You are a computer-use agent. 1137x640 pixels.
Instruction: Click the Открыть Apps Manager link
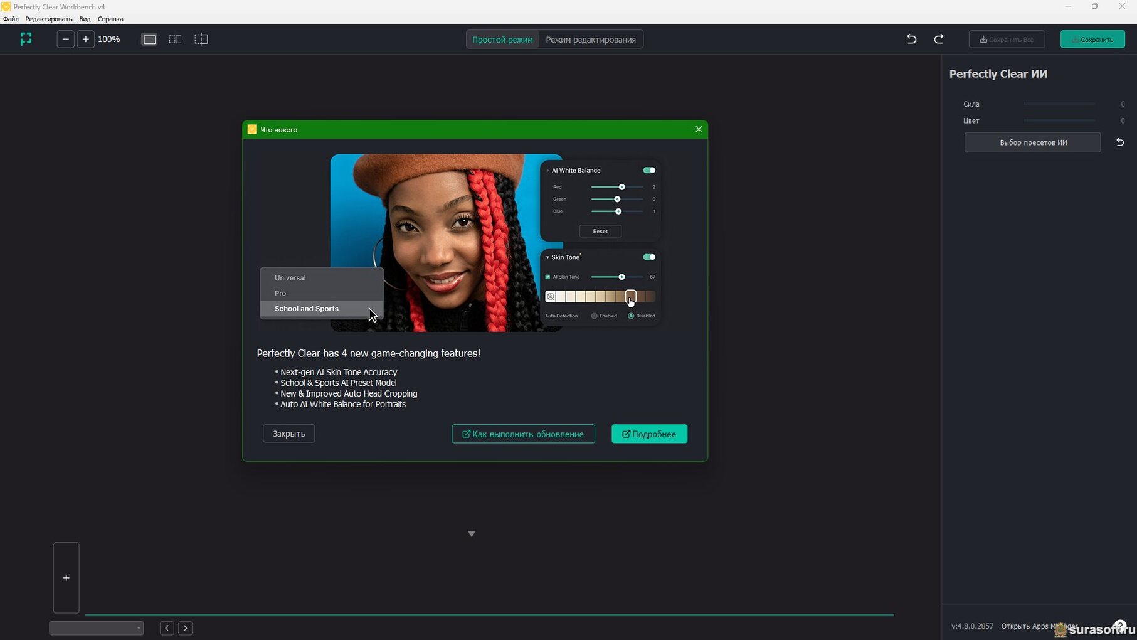tap(1039, 626)
